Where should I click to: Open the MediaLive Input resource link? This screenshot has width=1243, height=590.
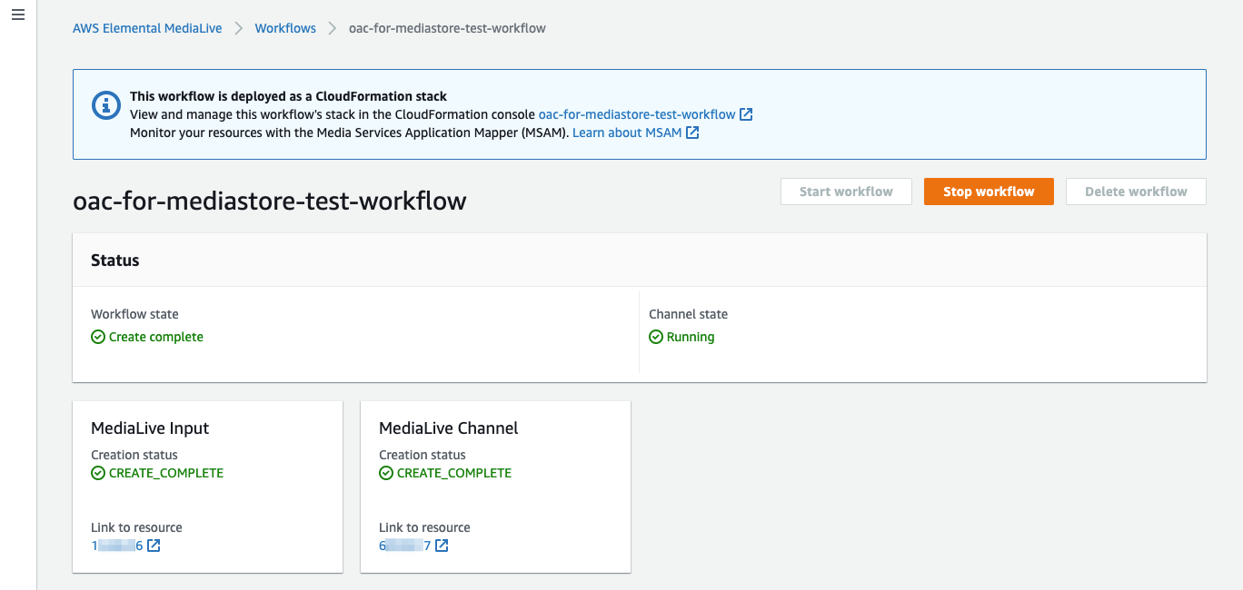[117, 546]
